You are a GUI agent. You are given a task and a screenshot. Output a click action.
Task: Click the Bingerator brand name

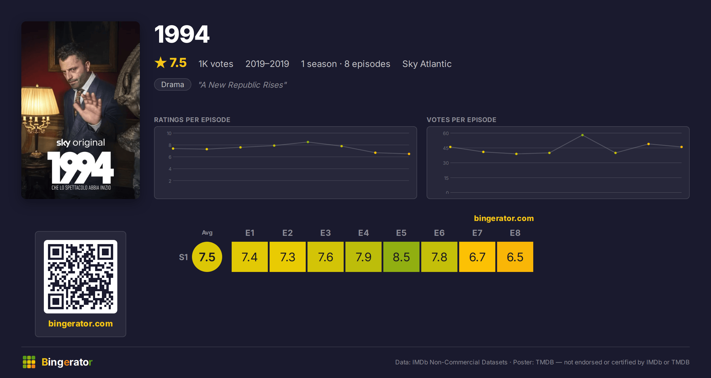pos(67,362)
